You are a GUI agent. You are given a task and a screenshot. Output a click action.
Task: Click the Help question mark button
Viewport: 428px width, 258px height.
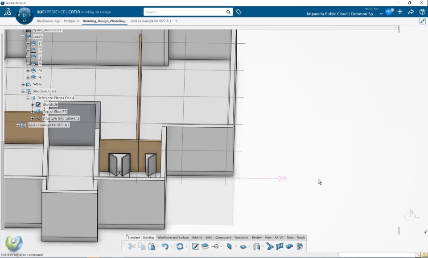click(422, 12)
